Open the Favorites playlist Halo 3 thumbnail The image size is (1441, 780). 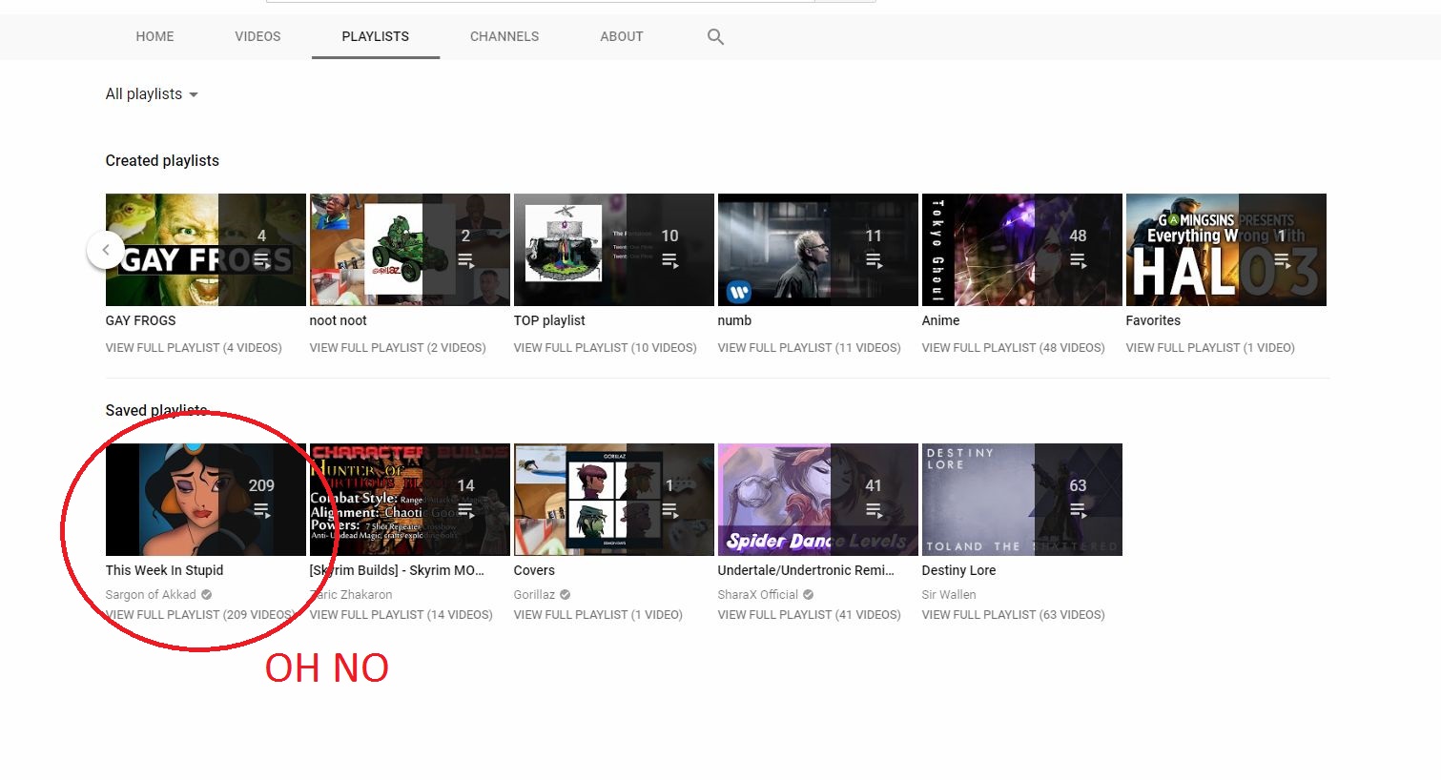pos(1226,250)
